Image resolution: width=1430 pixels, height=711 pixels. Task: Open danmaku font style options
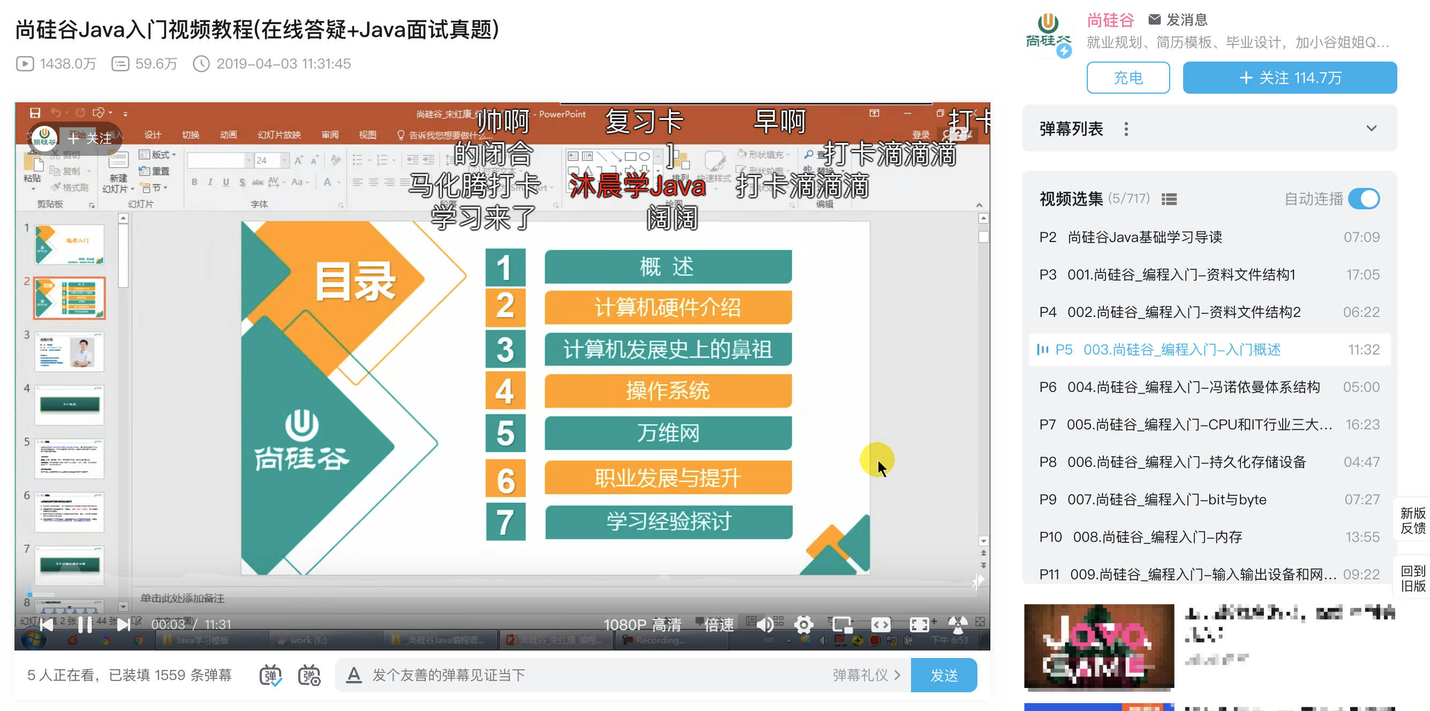(x=353, y=676)
